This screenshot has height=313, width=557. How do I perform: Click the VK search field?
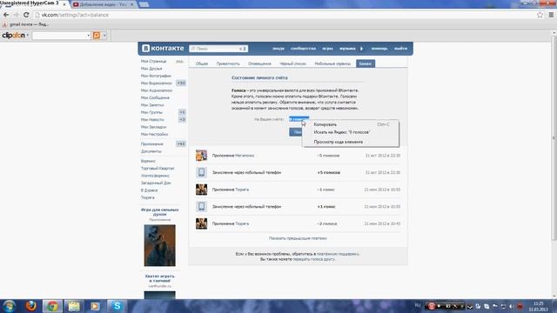(218, 49)
